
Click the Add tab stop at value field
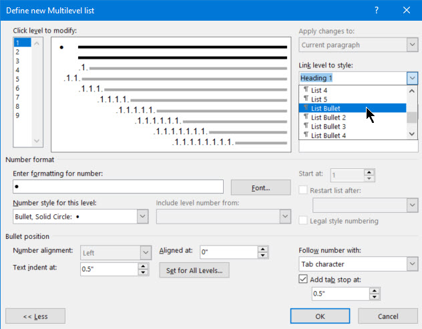tap(341, 294)
